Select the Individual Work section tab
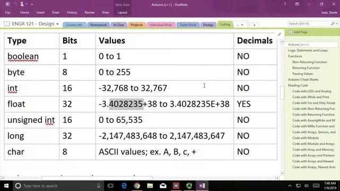This screenshot has width=340, height=191. pyautogui.click(x=160, y=25)
